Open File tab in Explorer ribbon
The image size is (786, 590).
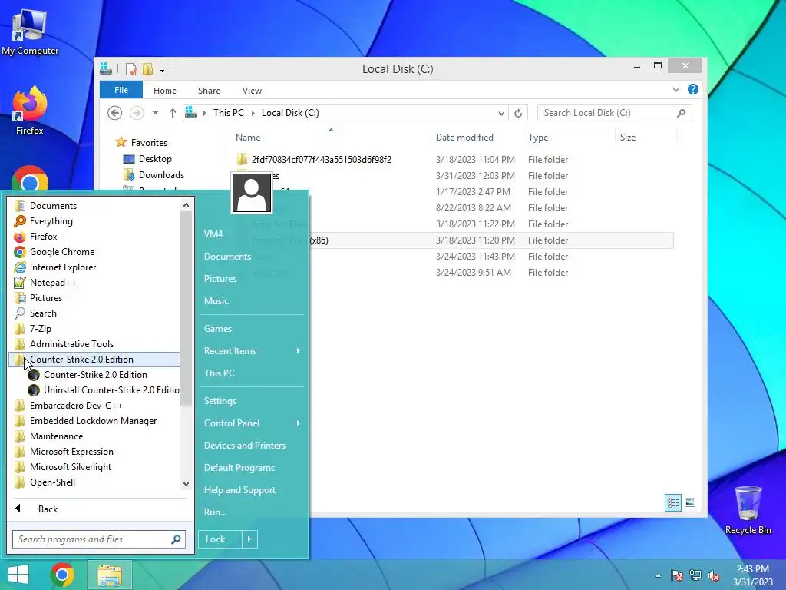(x=121, y=91)
